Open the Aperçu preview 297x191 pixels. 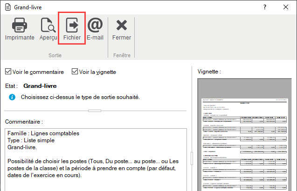(48, 29)
